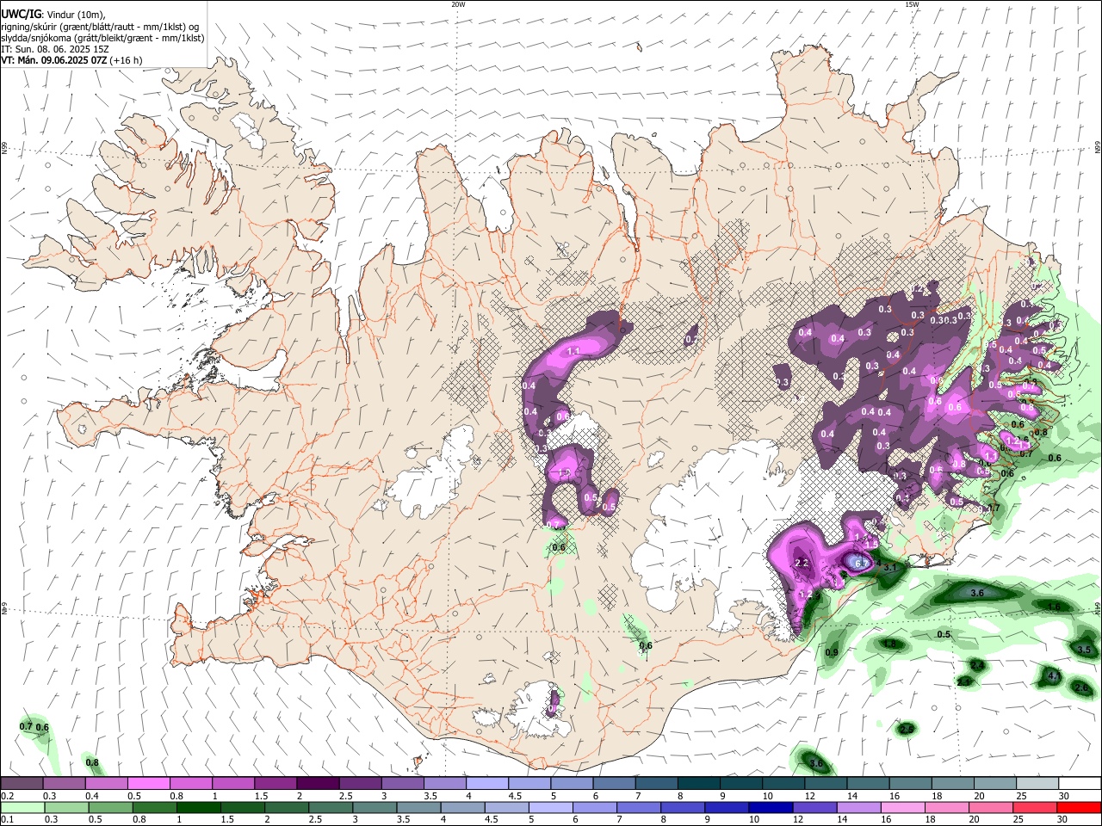1102x826 pixels.
Task: Click the 0.9 rain value off the southeast coast
Action: point(832,653)
